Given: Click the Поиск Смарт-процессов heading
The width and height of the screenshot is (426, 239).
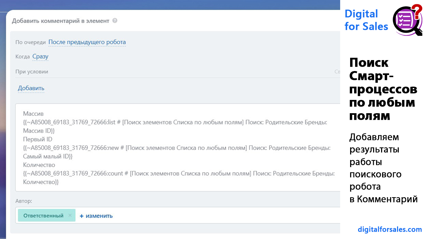Looking at the screenshot, I should coord(383,89).
